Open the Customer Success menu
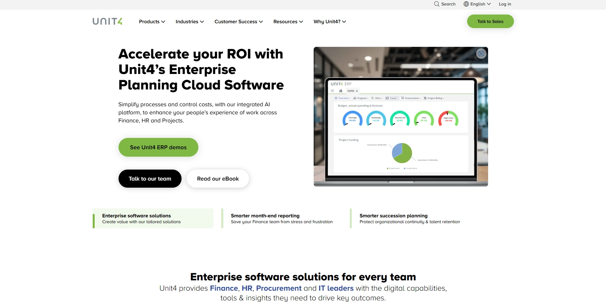 pos(239,22)
